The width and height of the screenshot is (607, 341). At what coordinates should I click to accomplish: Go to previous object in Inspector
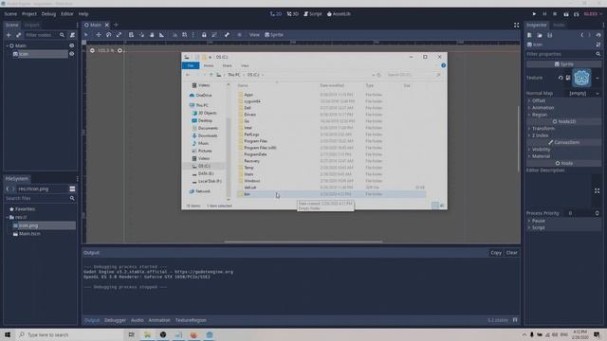coord(581,35)
